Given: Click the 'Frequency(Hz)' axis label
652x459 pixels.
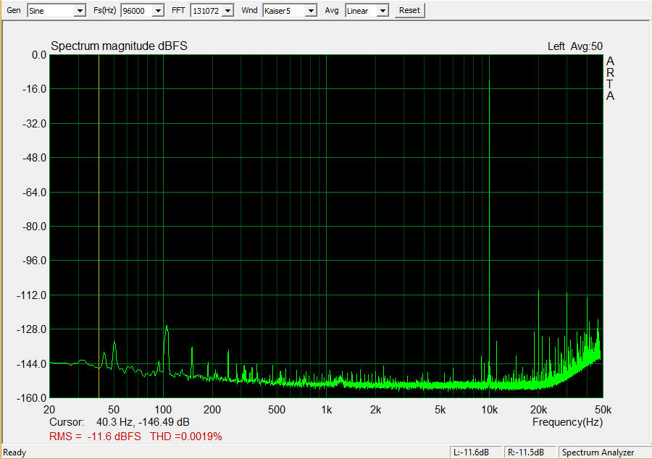Looking at the screenshot, I should (x=567, y=422).
